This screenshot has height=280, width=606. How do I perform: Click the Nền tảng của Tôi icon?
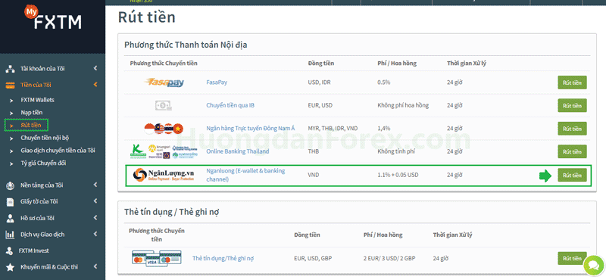[10, 185]
